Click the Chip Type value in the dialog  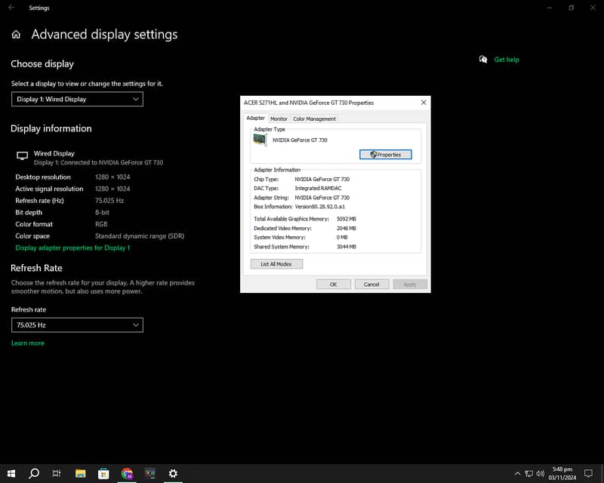322,179
